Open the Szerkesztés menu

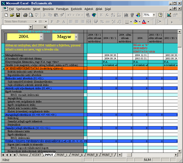coord(23,9)
